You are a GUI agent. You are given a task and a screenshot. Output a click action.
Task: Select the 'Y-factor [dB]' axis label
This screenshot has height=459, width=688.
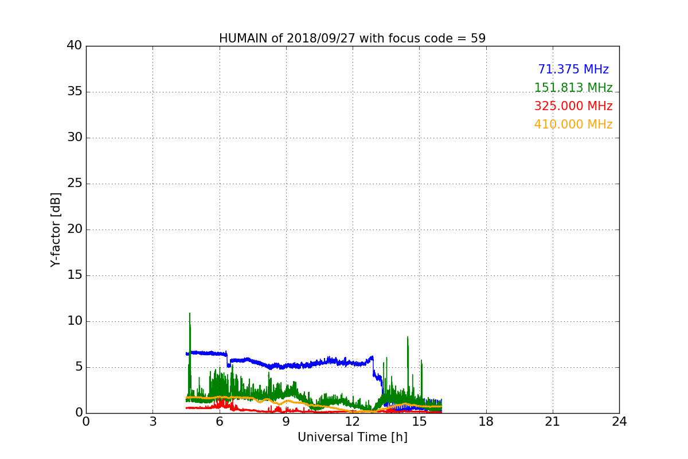pyautogui.click(x=55, y=229)
